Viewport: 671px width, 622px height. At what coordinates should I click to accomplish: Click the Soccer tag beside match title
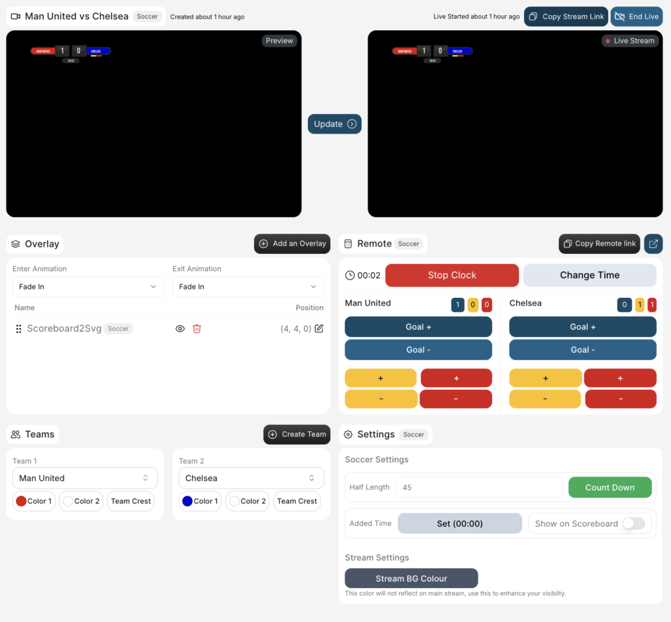(147, 16)
